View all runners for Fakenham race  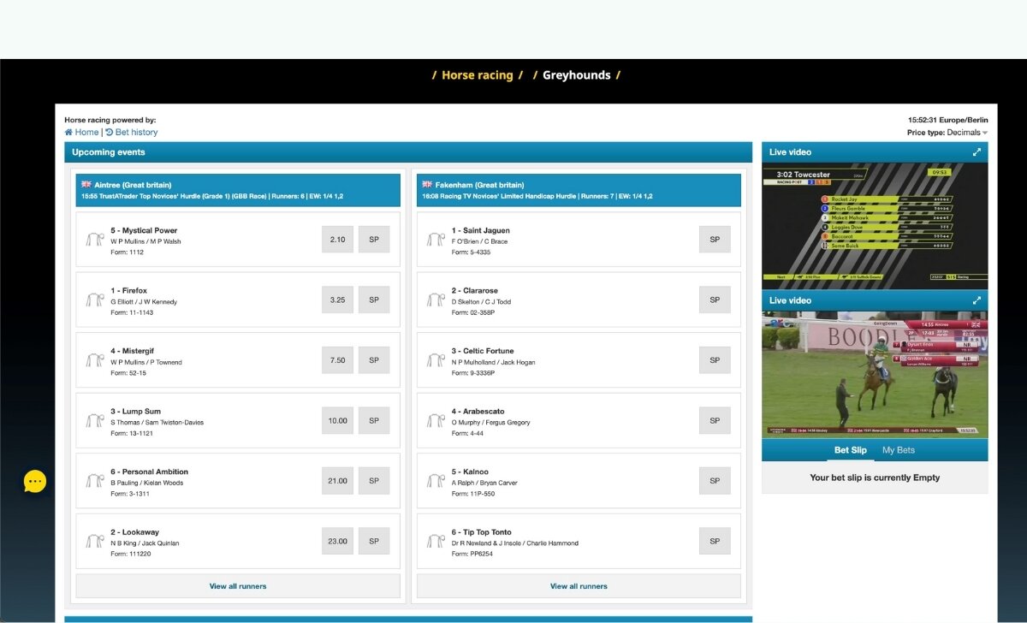[x=579, y=586]
